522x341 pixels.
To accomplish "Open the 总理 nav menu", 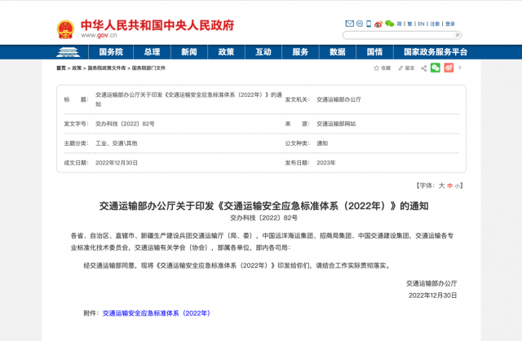I will click(x=153, y=52).
